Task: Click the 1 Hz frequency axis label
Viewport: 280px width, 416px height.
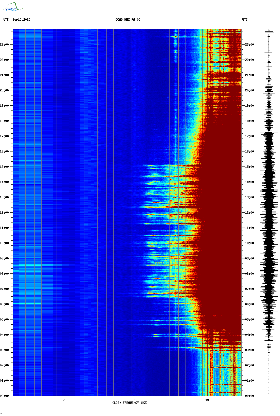Action: point(135,400)
